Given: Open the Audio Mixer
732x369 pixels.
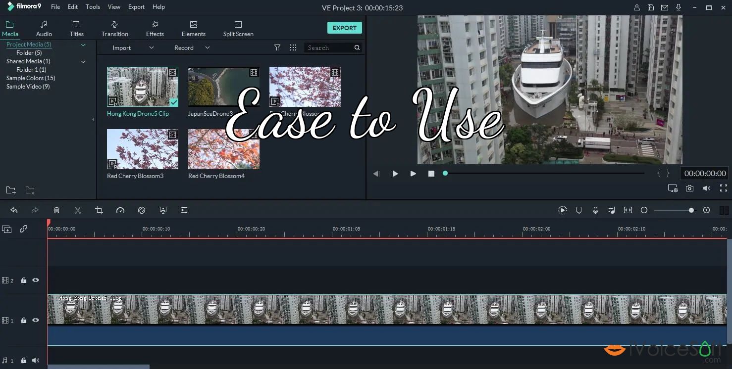Looking at the screenshot, I should click(x=611, y=210).
